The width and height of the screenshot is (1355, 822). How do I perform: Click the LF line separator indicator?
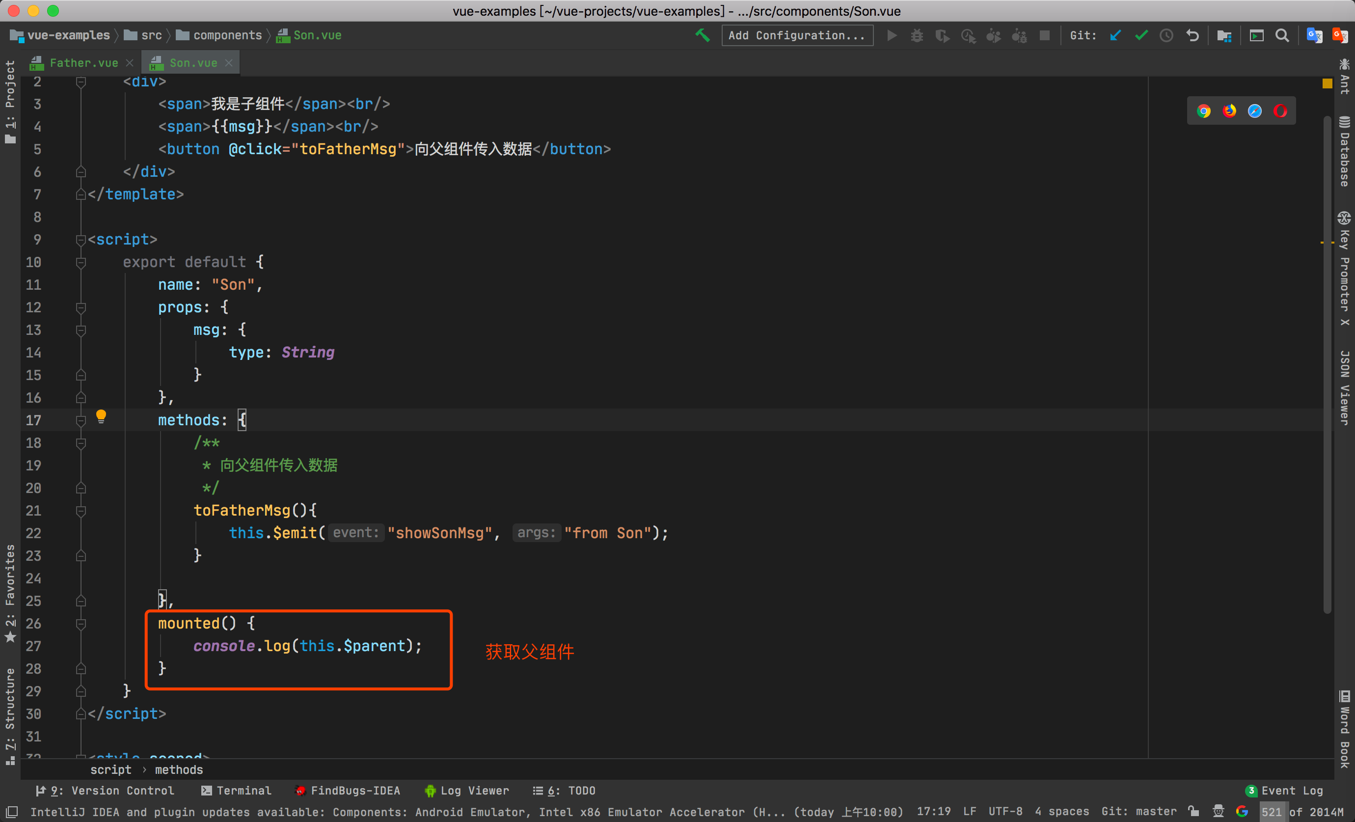tap(969, 812)
